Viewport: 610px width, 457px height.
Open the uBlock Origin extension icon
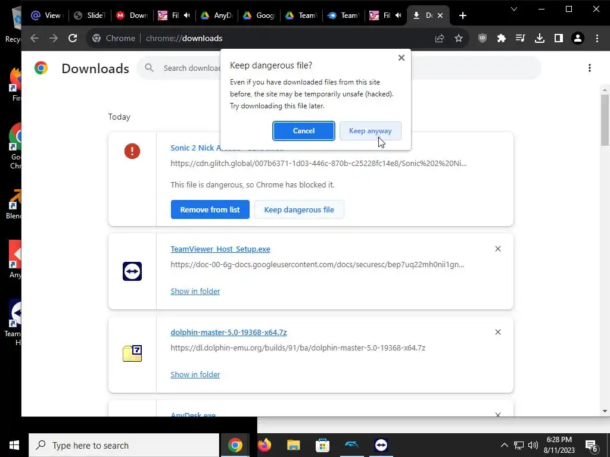[483, 38]
